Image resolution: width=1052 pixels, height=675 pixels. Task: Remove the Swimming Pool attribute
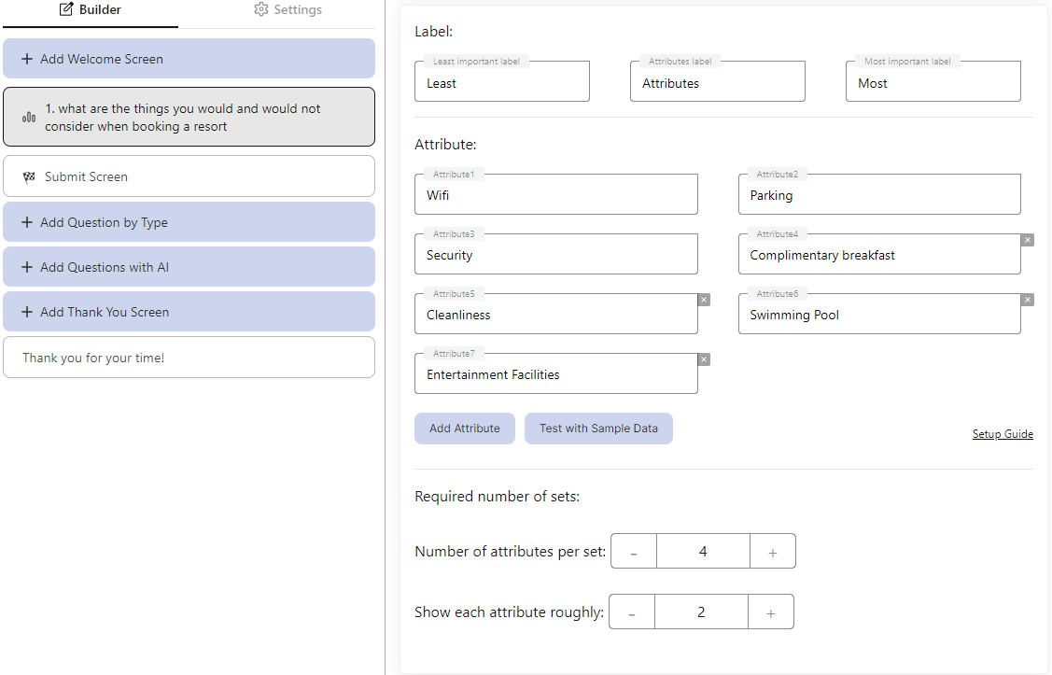point(1028,300)
